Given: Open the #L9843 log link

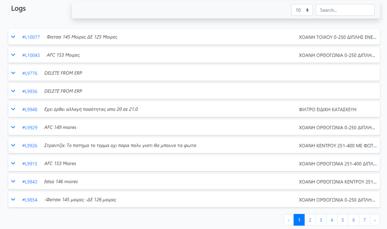Looking at the screenshot, I should 30,182.
